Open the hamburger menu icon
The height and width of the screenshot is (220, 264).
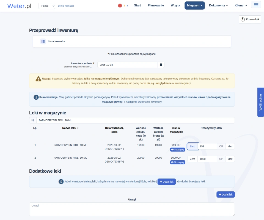coord(256,5)
